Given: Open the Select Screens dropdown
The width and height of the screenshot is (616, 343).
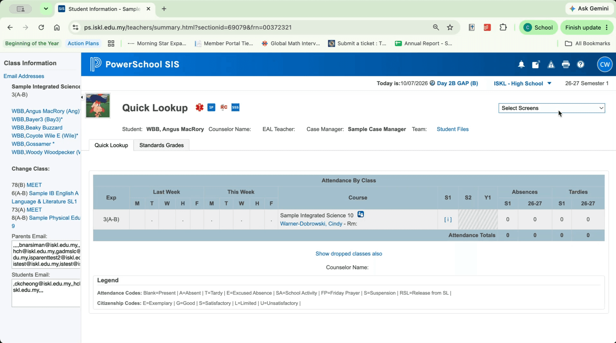Looking at the screenshot, I should [551, 108].
